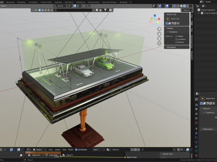This screenshot has height=162, width=217.
Task: Switch perspective/orthographic grid button
Action: coord(159,44)
